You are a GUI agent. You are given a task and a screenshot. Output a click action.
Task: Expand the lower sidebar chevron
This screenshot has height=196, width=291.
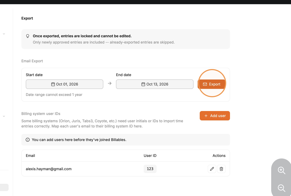(4, 116)
